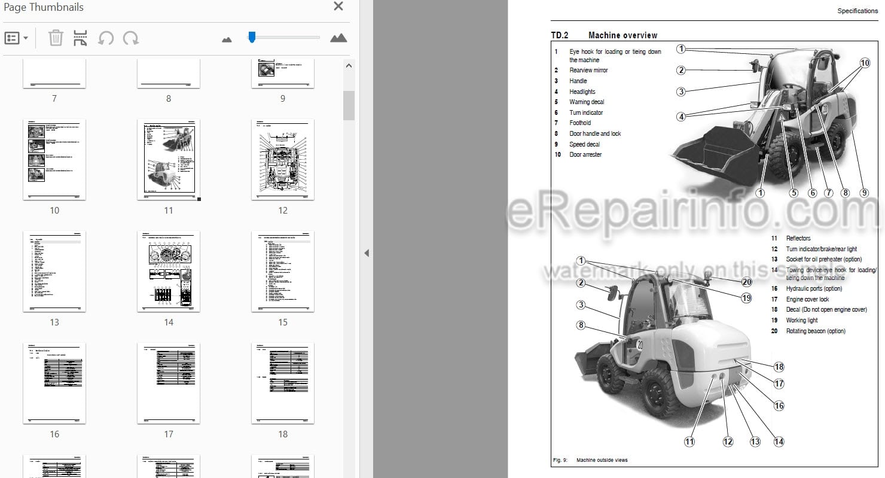The height and width of the screenshot is (478, 885).
Task: Click the scrollbar up arrow in the thumbnails panel
Action: (x=349, y=66)
